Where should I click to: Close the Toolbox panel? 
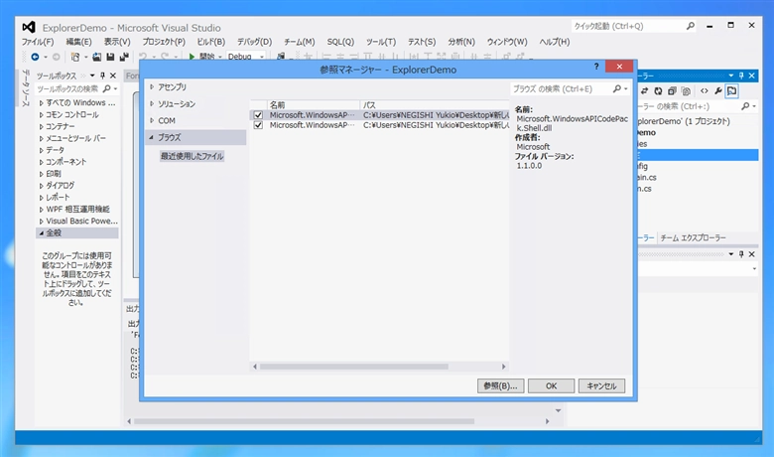[113, 76]
